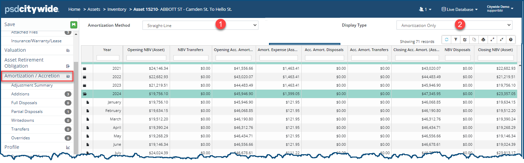Select Amortization / Accretion in the sidebar

pos(32,76)
